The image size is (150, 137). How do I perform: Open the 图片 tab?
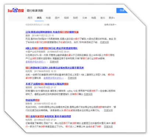point(57,18)
